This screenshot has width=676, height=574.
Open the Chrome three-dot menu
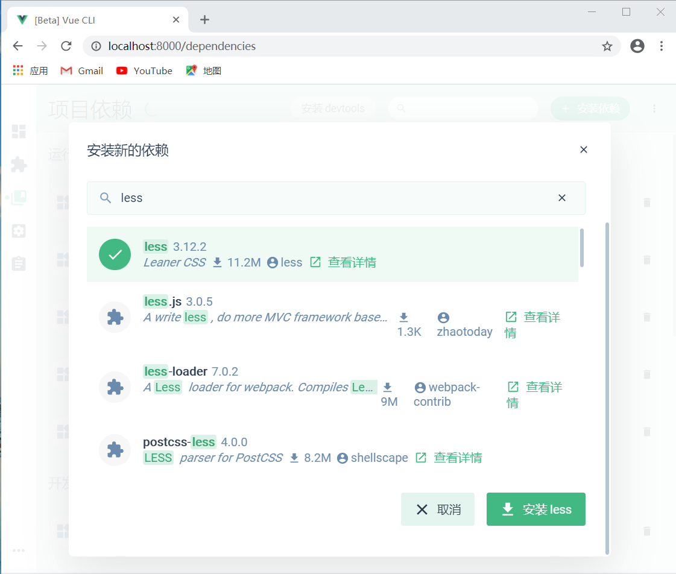[x=662, y=46]
